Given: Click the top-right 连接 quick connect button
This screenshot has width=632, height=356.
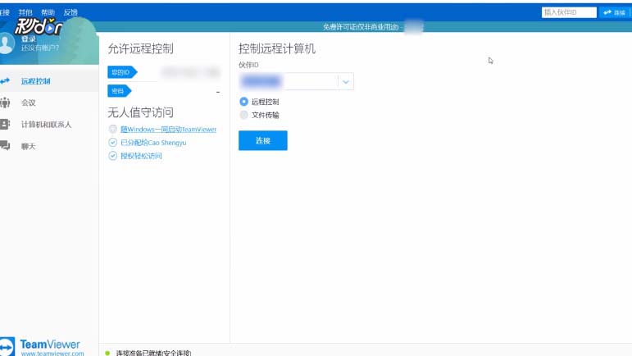Looking at the screenshot, I should tap(614, 12).
